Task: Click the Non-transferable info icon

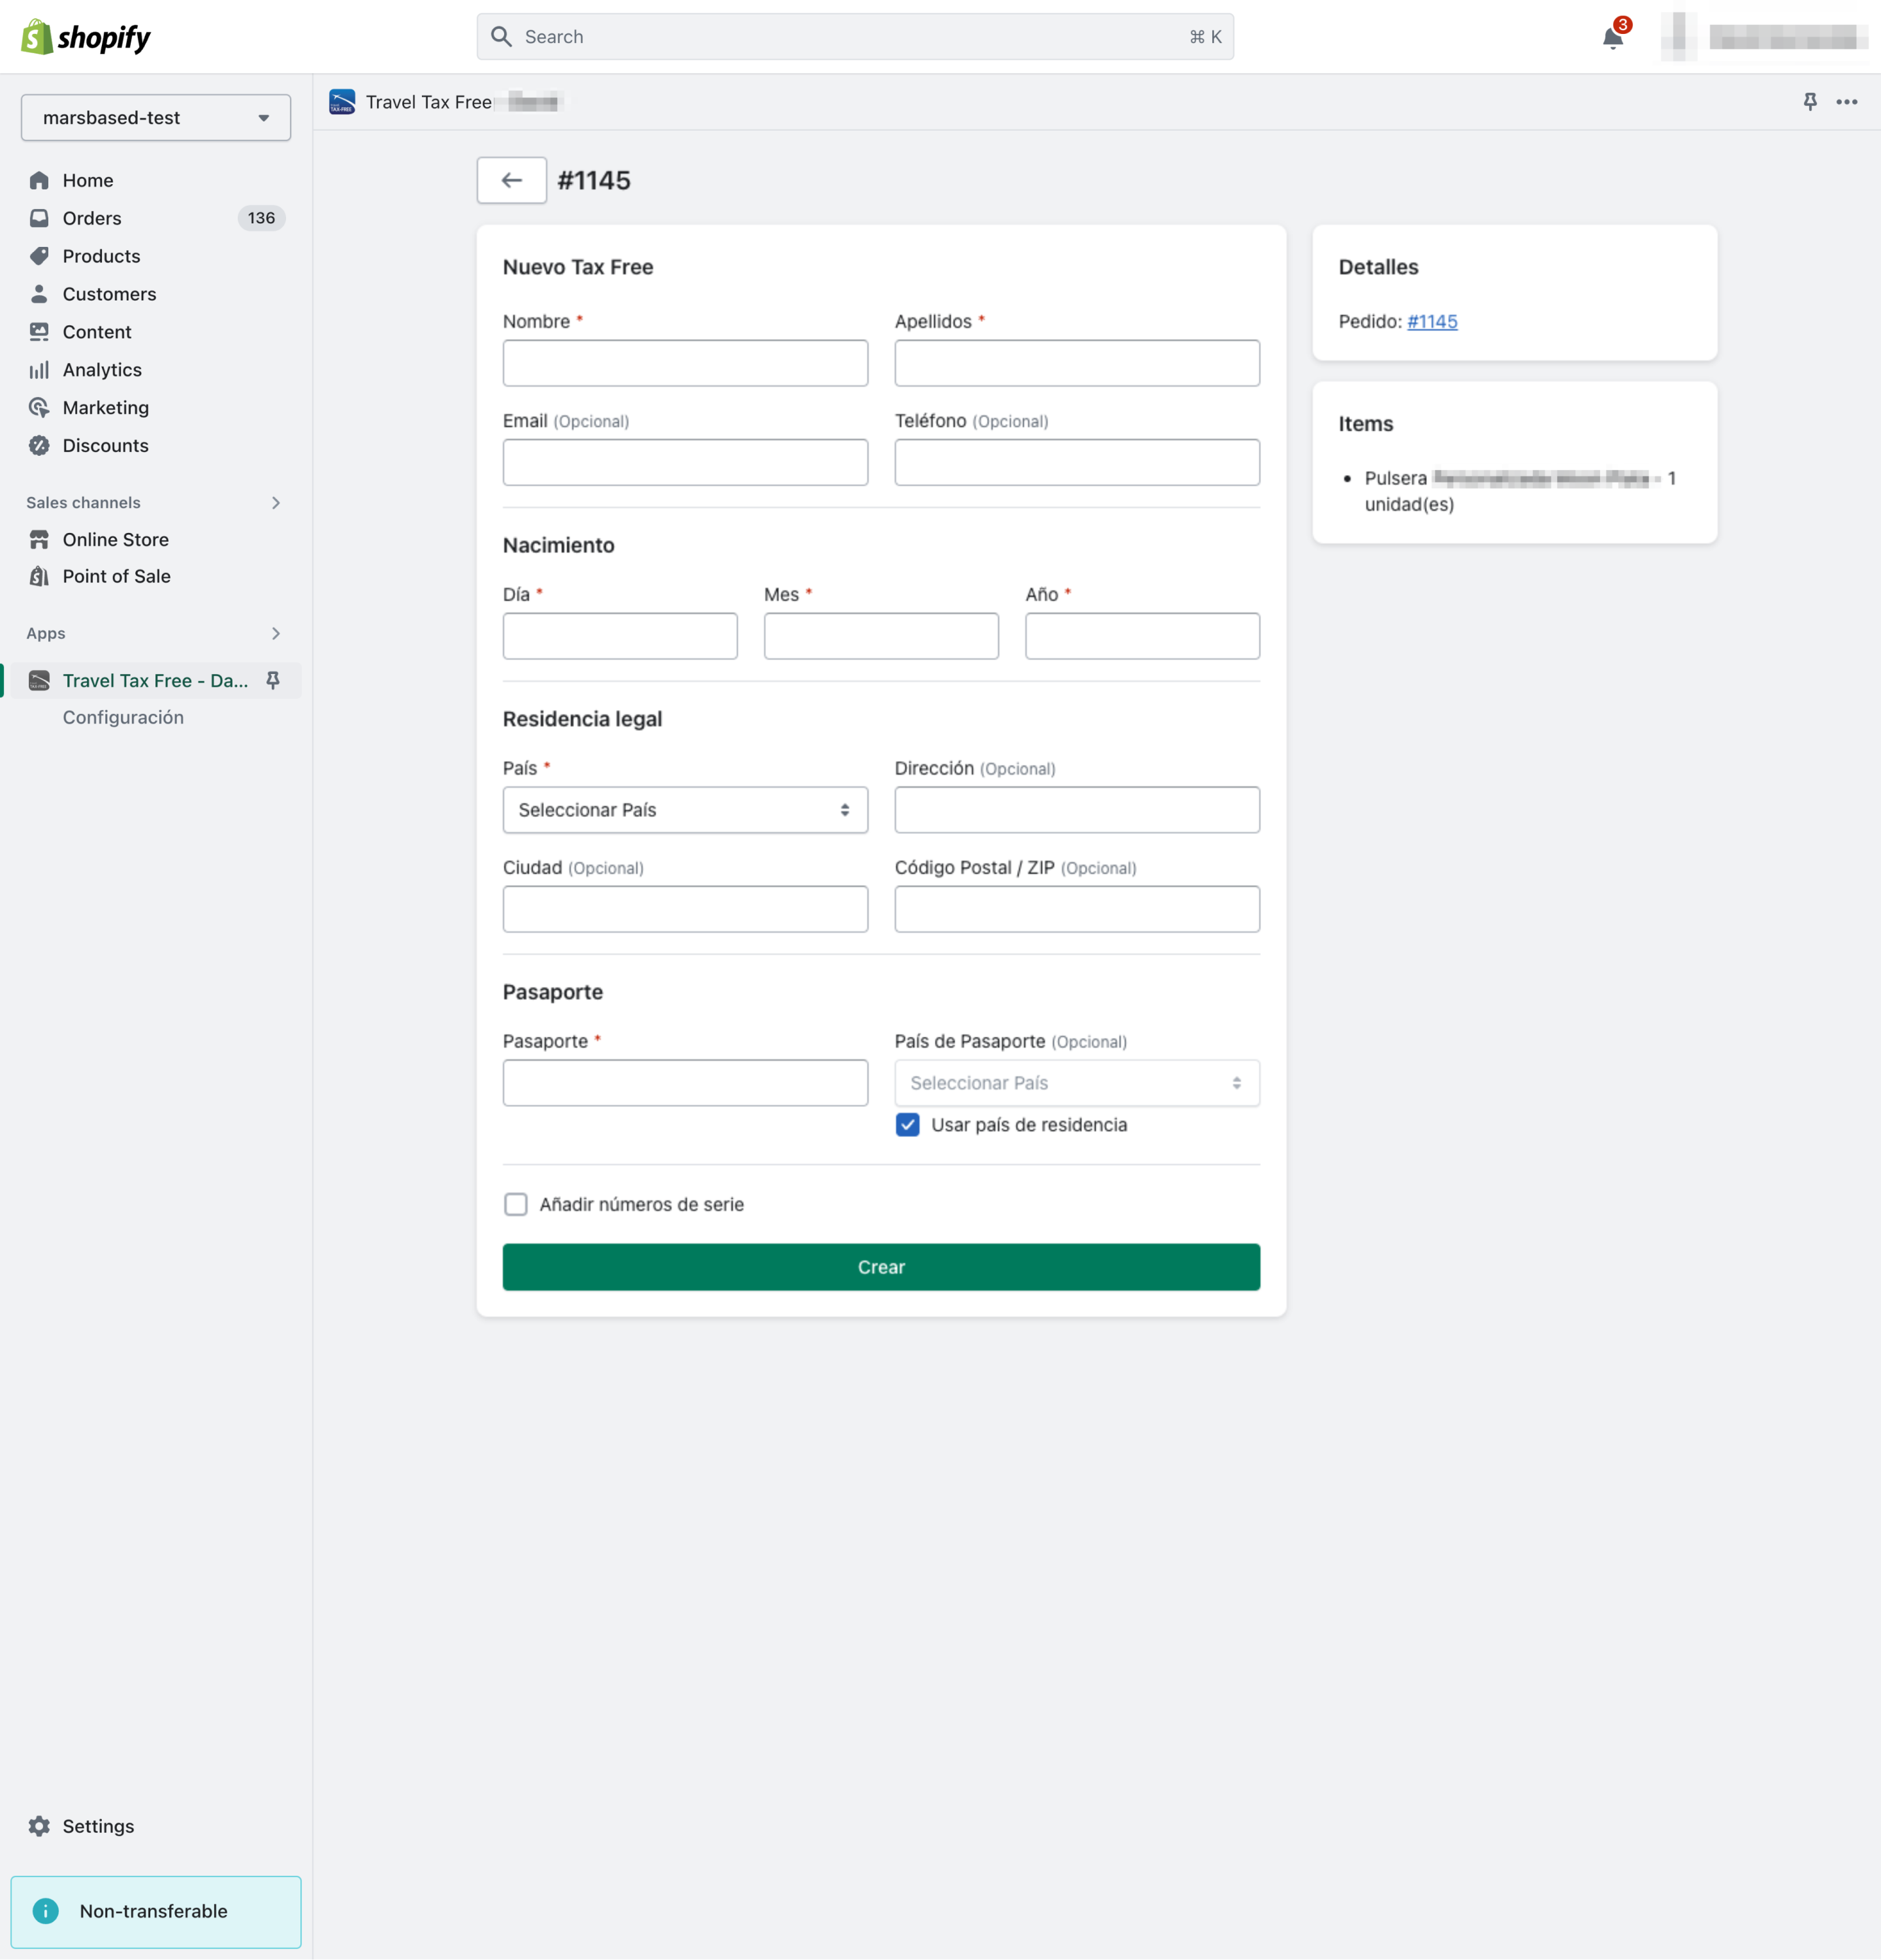Action: tap(45, 1911)
